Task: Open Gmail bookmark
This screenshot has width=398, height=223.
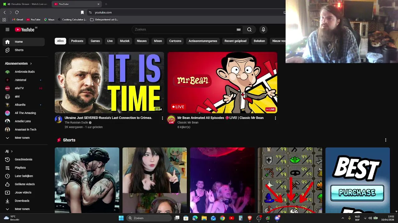Action: pos(17,20)
